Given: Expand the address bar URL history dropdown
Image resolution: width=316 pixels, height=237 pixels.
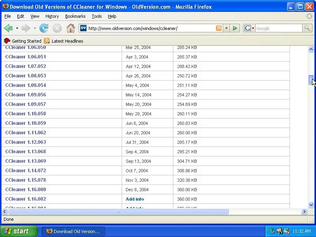Looking at the screenshot, I should pos(226,28).
